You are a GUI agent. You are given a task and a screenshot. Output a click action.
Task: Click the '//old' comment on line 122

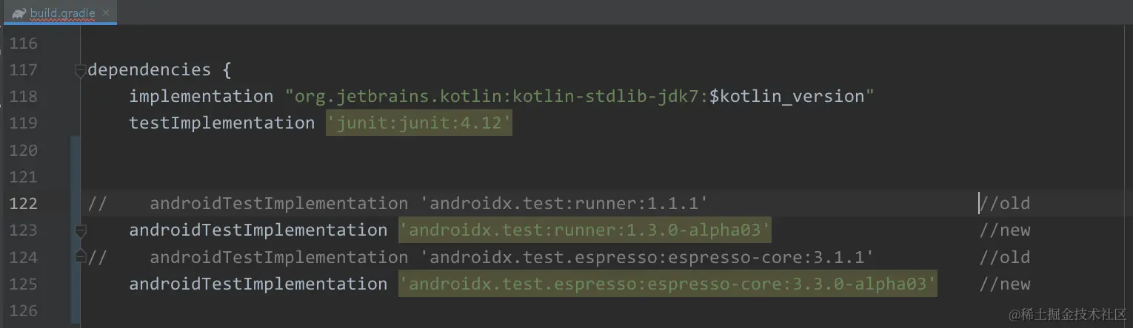[1005, 204]
